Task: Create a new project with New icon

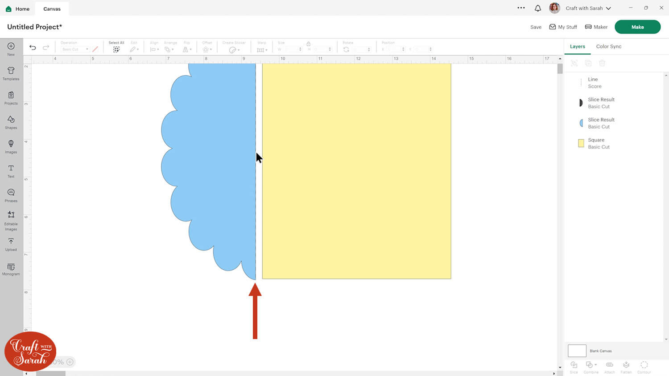Action: click(x=11, y=49)
